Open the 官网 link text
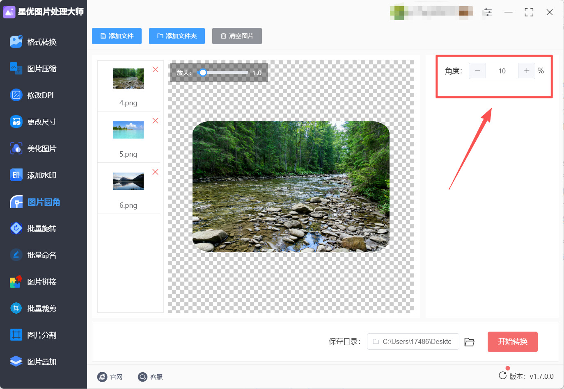 [117, 377]
